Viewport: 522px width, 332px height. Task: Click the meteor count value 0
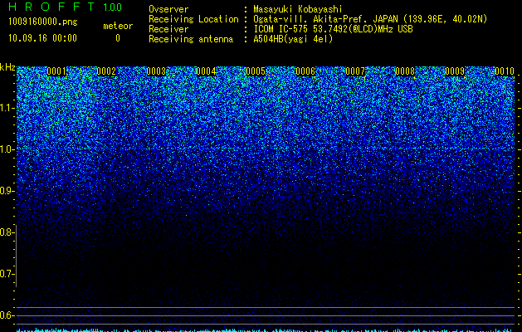coord(118,38)
